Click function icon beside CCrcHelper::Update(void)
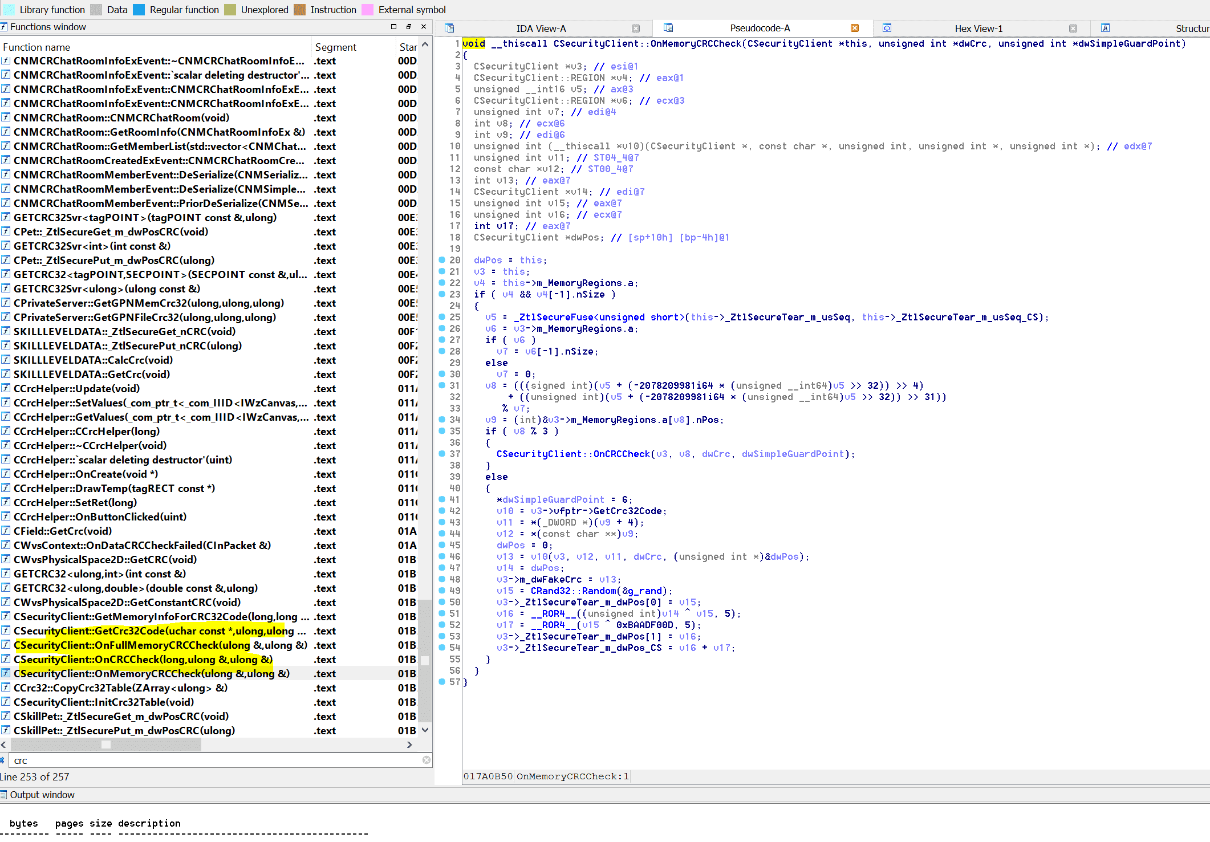 6,388
